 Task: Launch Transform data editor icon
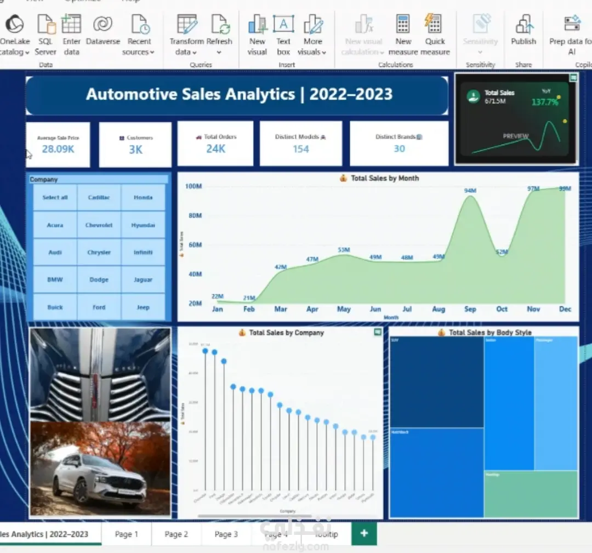point(187,24)
